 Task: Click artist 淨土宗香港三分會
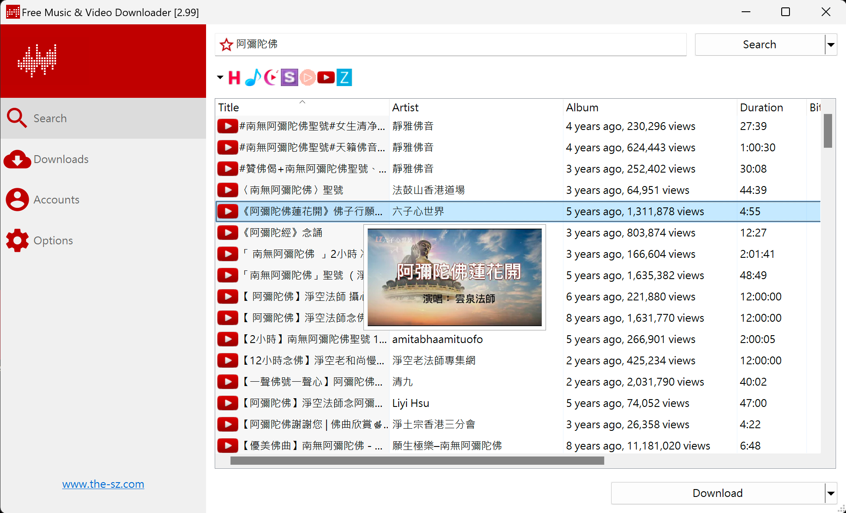434,424
